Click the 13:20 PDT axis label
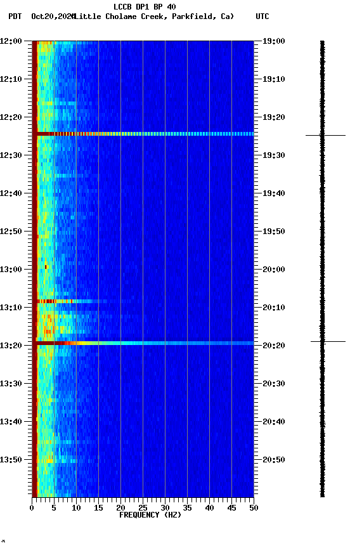This screenshot has width=350, height=548. click(x=11, y=346)
